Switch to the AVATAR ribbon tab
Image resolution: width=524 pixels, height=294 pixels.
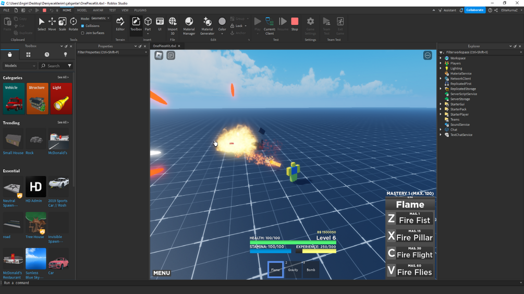98,10
